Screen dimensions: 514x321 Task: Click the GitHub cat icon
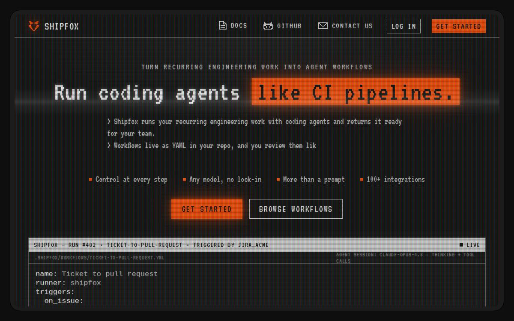click(x=268, y=26)
